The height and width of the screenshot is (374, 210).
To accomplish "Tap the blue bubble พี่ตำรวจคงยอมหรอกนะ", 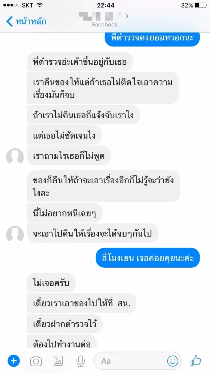I will point(152,38).
